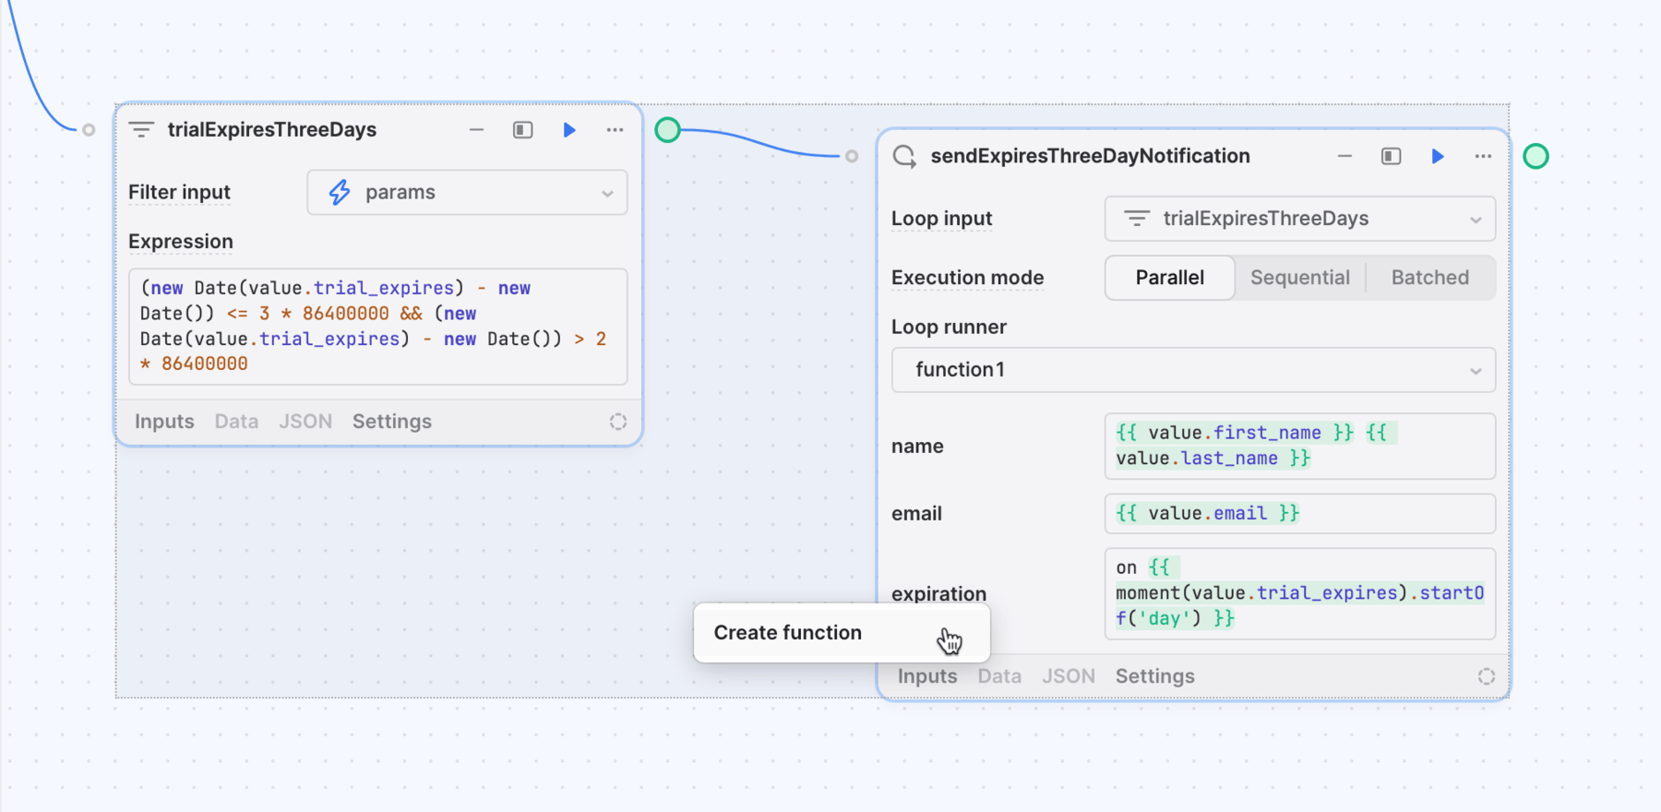Run sendExpiresThreeDayNotification block with play icon
This screenshot has height=812, width=1661.
pos(1438,157)
